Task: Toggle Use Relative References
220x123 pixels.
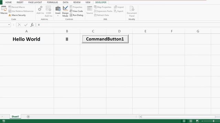Action: point(21,11)
